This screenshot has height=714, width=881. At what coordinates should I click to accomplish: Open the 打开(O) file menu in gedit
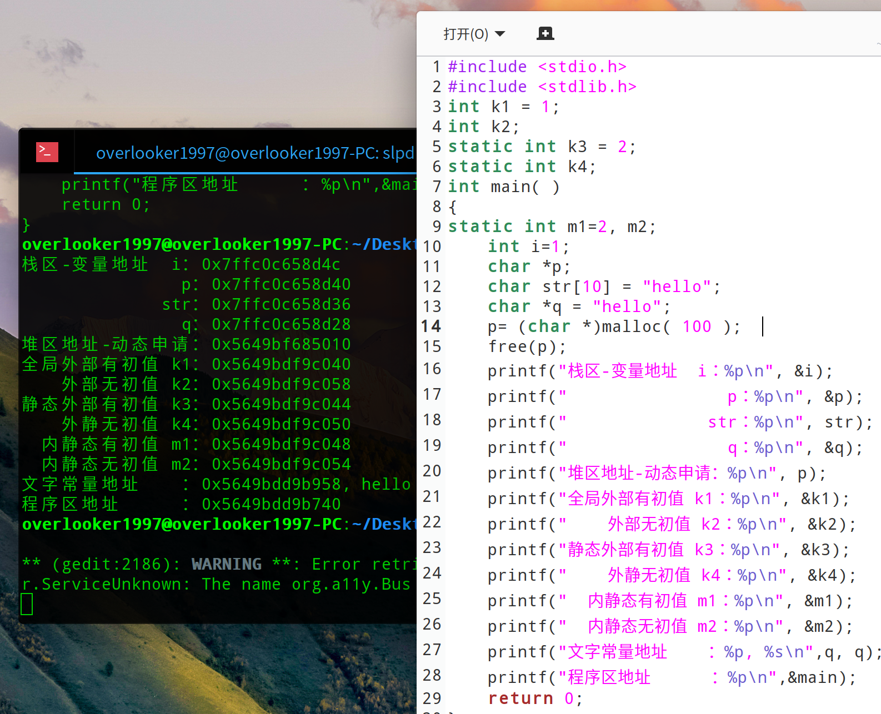pyautogui.click(x=474, y=34)
